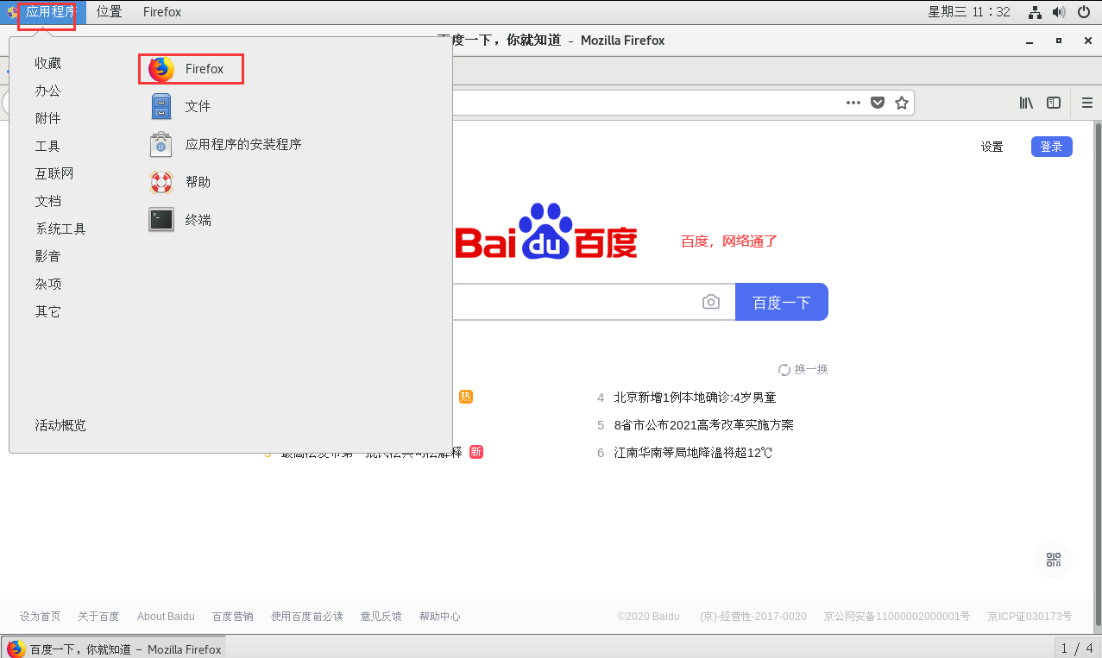Click the Baidu logo image

pos(546,231)
